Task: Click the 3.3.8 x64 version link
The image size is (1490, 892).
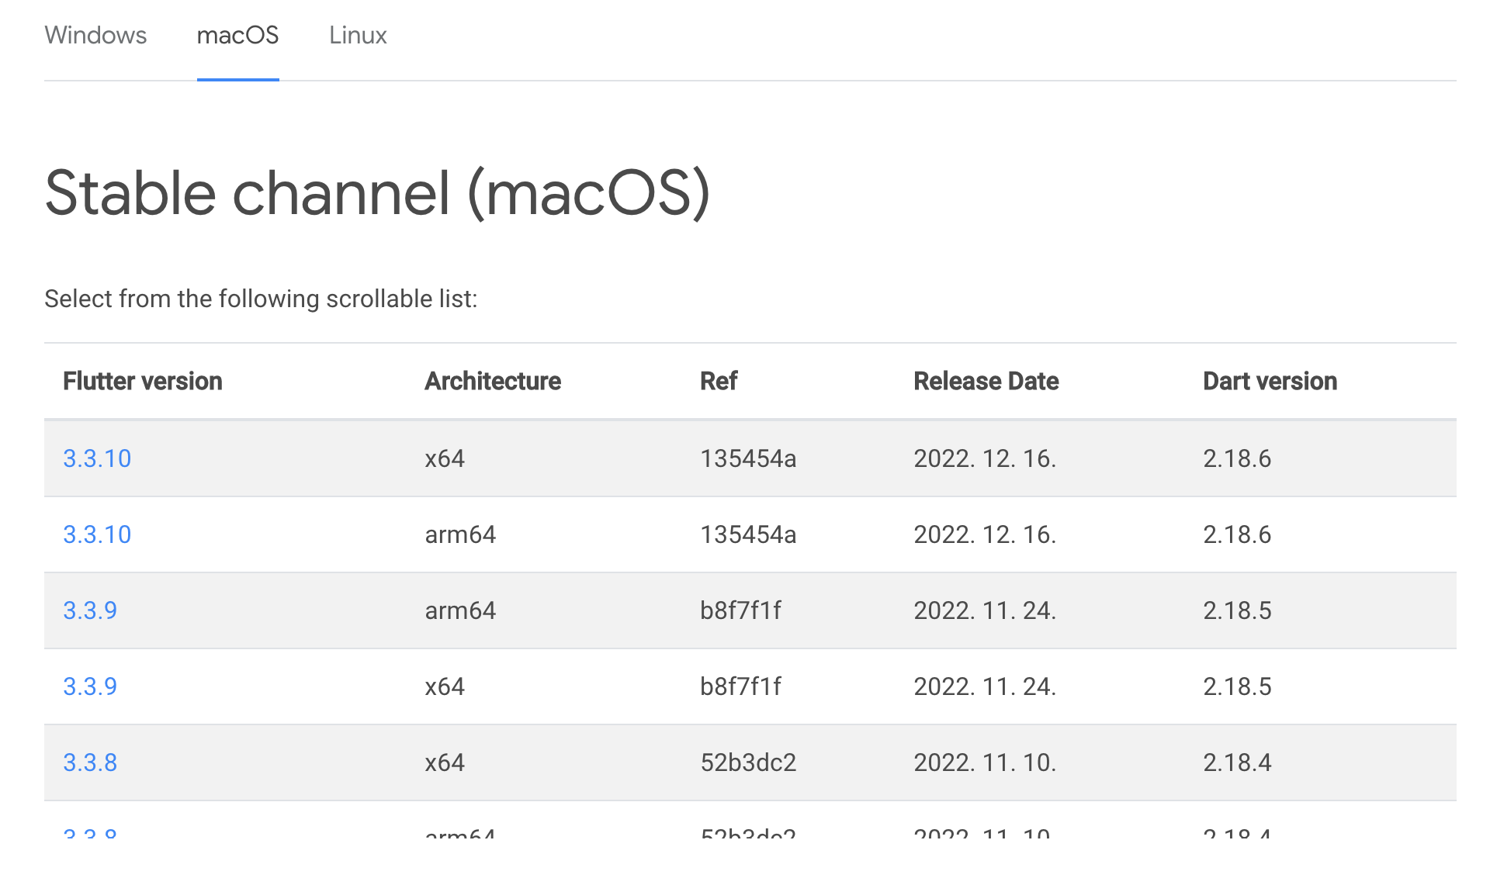Action: tap(90, 762)
